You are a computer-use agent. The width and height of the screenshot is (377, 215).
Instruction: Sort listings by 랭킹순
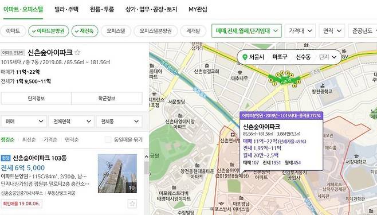tap(7, 140)
